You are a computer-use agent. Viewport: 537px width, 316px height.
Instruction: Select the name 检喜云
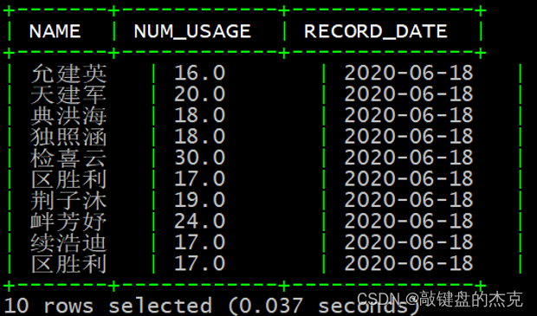click(x=68, y=158)
